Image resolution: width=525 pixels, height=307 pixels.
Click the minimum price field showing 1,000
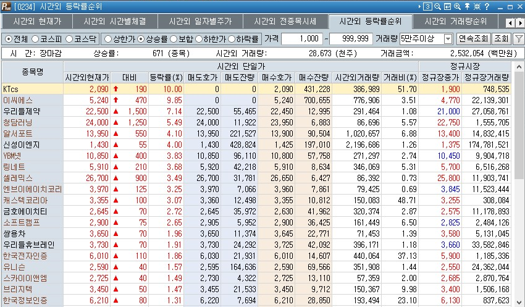302,39
